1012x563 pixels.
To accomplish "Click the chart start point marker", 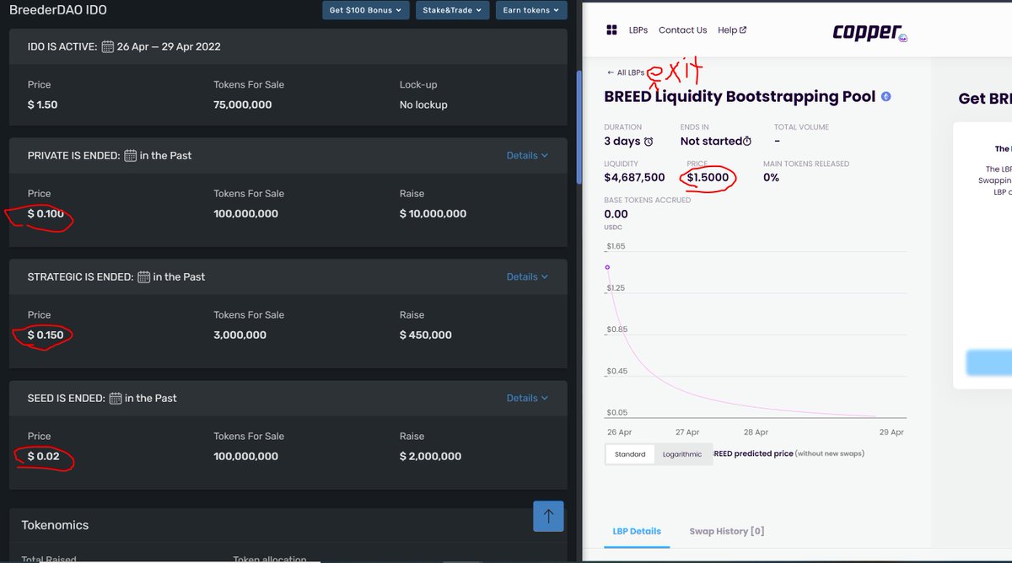I will point(607,267).
